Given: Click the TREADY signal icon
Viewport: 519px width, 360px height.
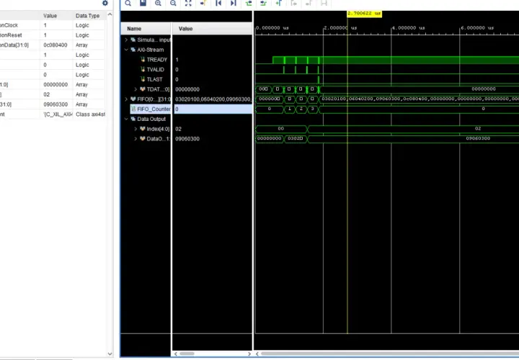Looking at the screenshot, I should pyautogui.click(x=143, y=60).
